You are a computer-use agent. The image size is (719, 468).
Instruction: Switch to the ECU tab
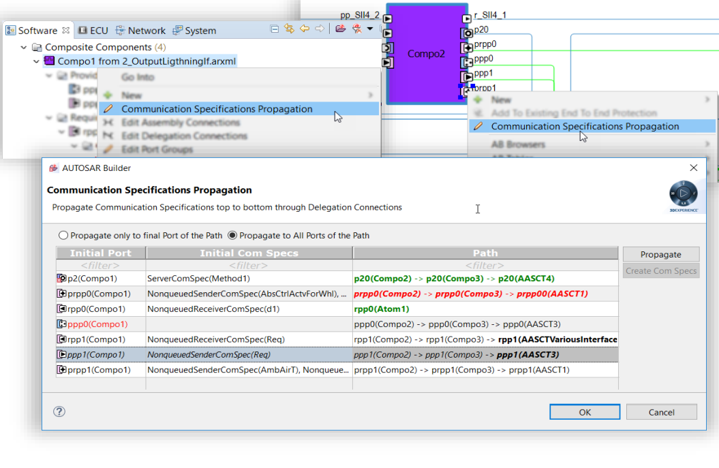tap(93, 31)
